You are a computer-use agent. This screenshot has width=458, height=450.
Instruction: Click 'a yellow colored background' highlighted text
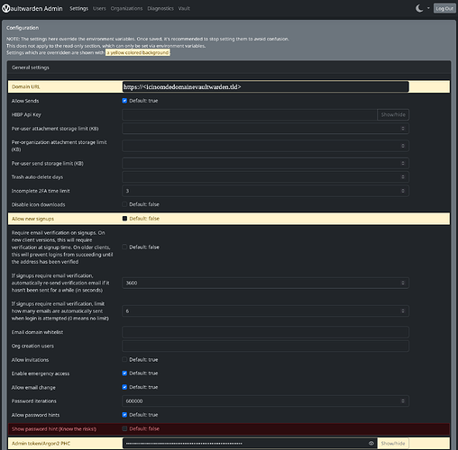coord(138,52)
